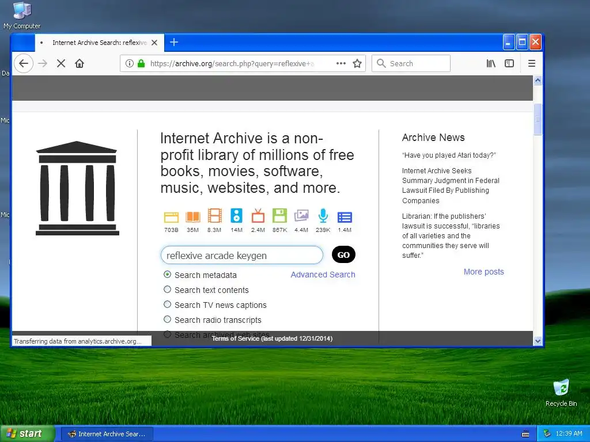The height and width of the screenshot is (442, 590).
Task: Go back with the browser back arrow
Action: coord(24,63)
